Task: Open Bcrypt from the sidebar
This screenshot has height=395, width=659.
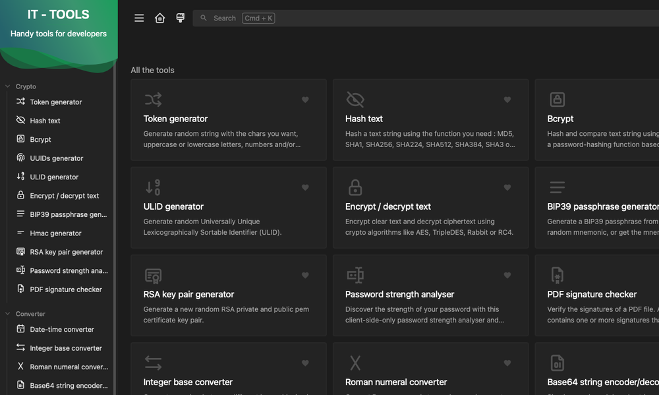Action: 40,140
